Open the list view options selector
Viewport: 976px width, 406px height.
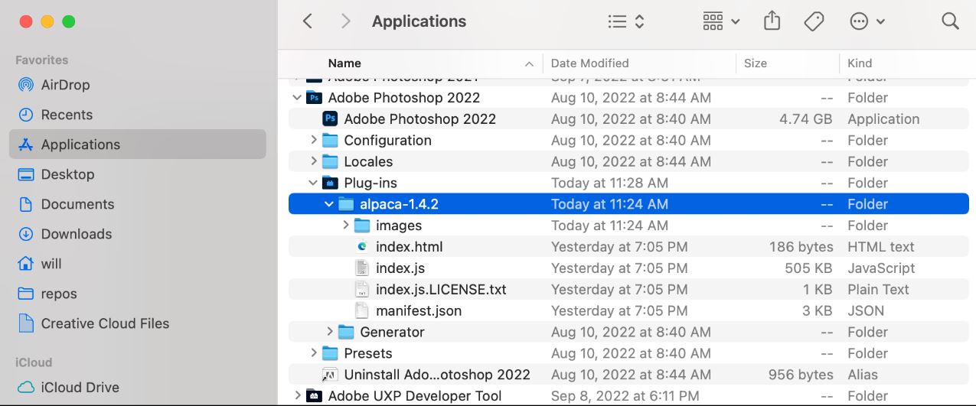point(625,21)
